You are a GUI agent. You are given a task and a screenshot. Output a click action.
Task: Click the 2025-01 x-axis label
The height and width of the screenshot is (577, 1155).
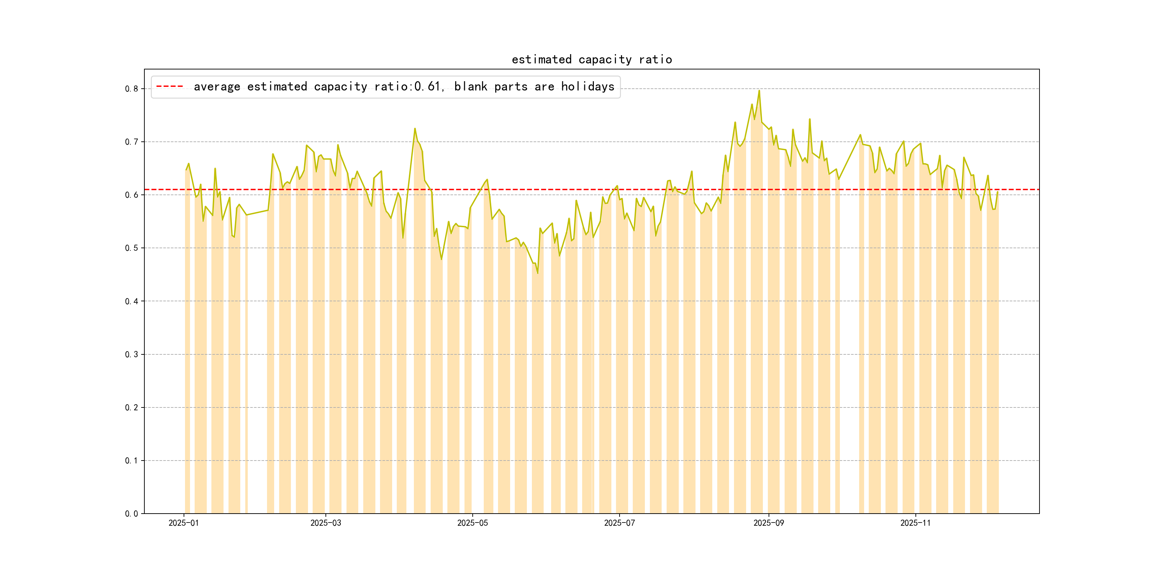click(183, 523)
